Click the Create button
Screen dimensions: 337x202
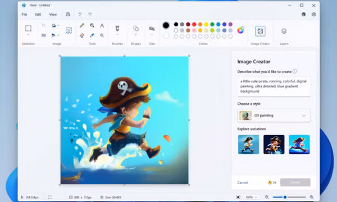(295, 182)
